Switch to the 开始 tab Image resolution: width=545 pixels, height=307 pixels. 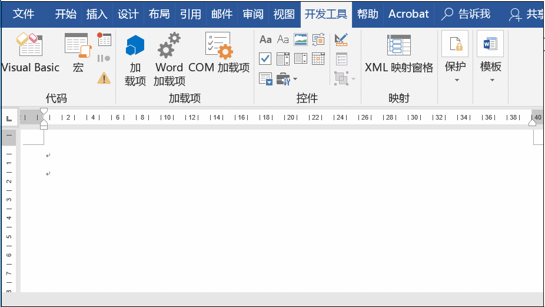(66, 14)
